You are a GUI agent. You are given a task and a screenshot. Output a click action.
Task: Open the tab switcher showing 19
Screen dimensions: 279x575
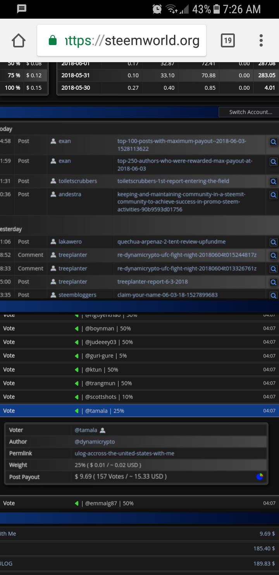(x=228, y=40)
